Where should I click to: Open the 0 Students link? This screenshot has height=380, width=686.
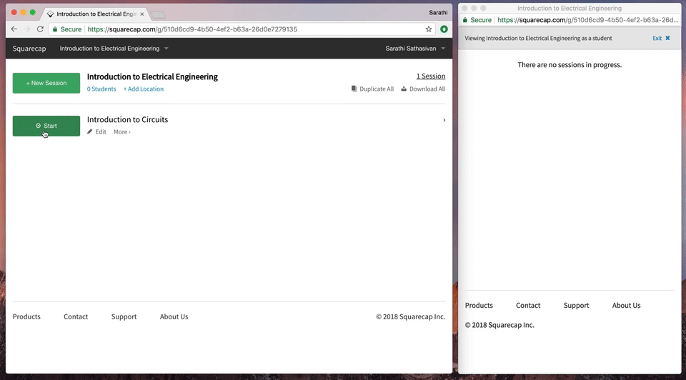[101, 89]
